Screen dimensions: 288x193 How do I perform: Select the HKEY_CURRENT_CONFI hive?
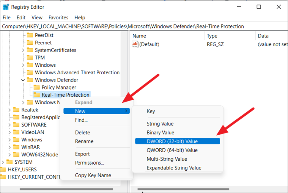[x=34, y=177]
